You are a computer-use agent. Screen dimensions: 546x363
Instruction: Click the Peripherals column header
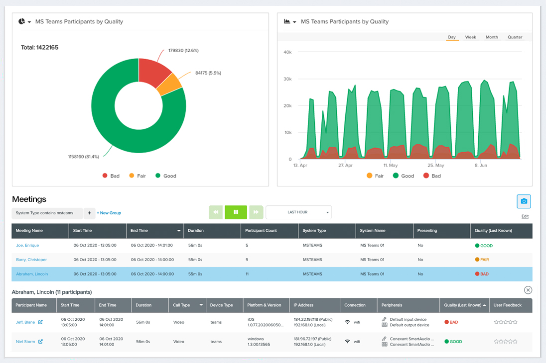(x=408, y=305)
